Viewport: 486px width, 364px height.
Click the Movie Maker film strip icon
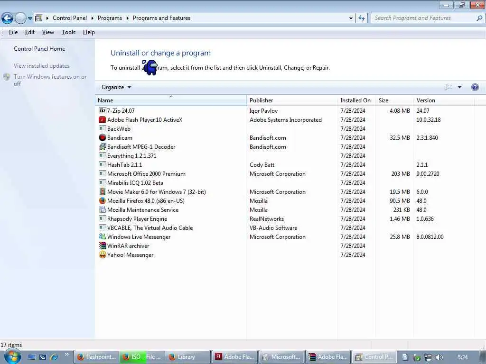pyautogui.click(x=103, y=191)
